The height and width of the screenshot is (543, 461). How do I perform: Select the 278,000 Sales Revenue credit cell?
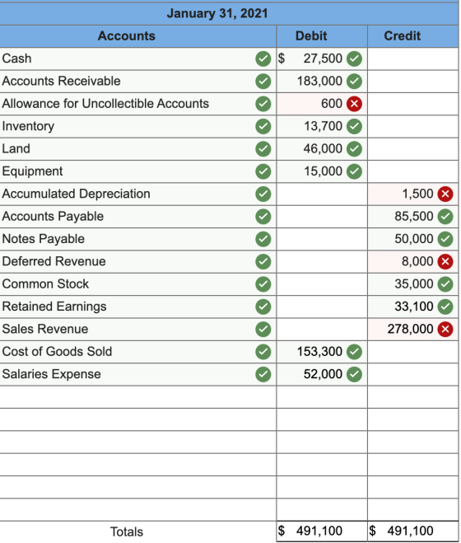coord(413,329)
